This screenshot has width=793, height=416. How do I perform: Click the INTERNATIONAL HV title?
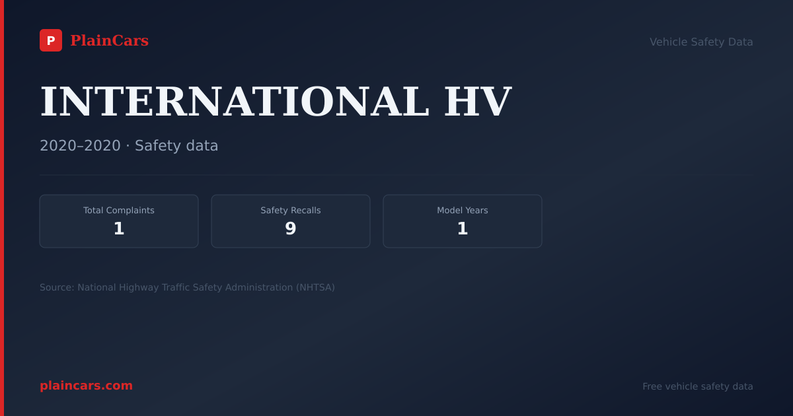(276, 102)
